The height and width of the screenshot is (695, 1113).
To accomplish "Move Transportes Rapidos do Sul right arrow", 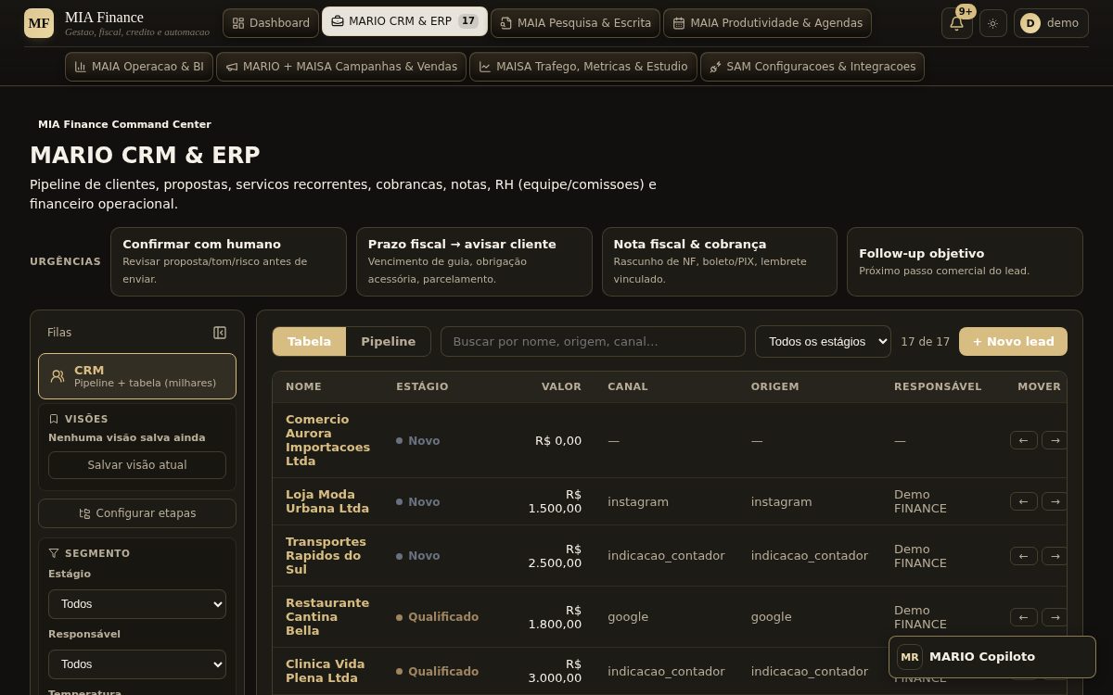I will 1055,556.
